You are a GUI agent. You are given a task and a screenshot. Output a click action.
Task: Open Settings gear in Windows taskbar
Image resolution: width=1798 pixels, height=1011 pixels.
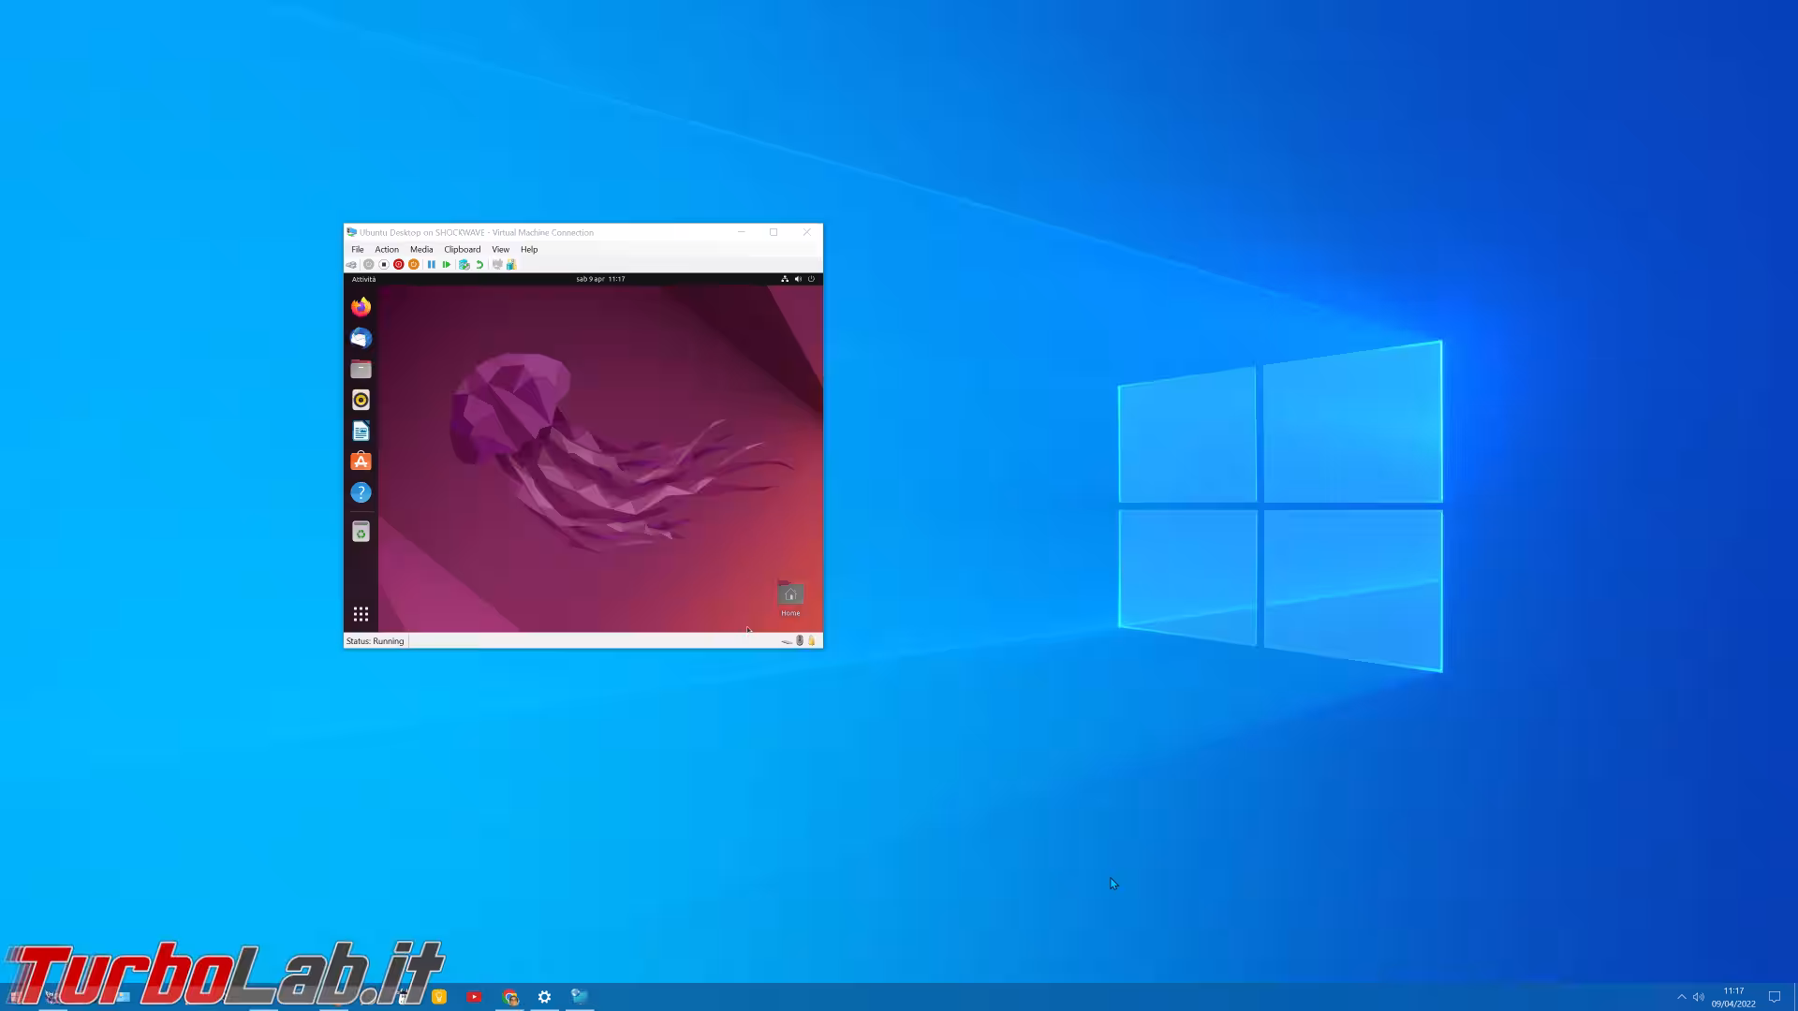pos(544,997)
